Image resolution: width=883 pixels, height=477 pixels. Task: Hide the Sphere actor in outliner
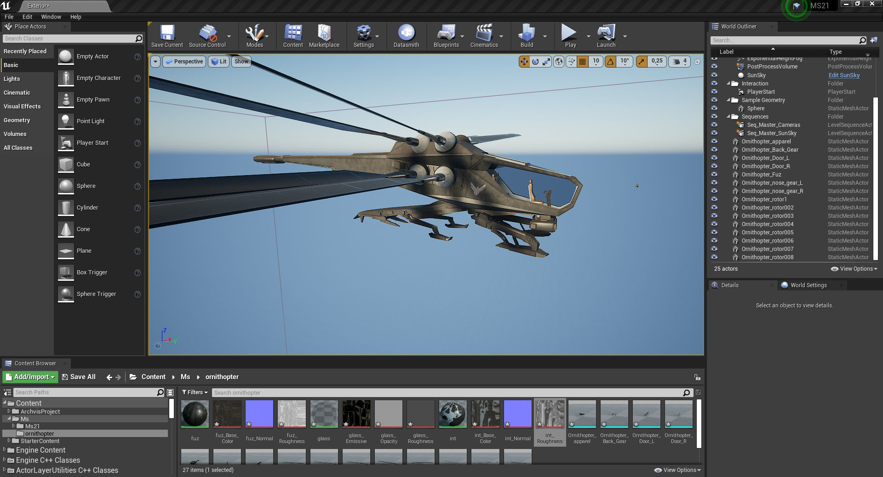point(714,108)
